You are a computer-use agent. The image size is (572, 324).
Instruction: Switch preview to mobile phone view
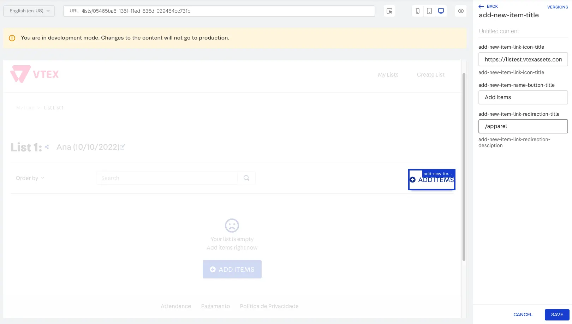tap(417, 11)
